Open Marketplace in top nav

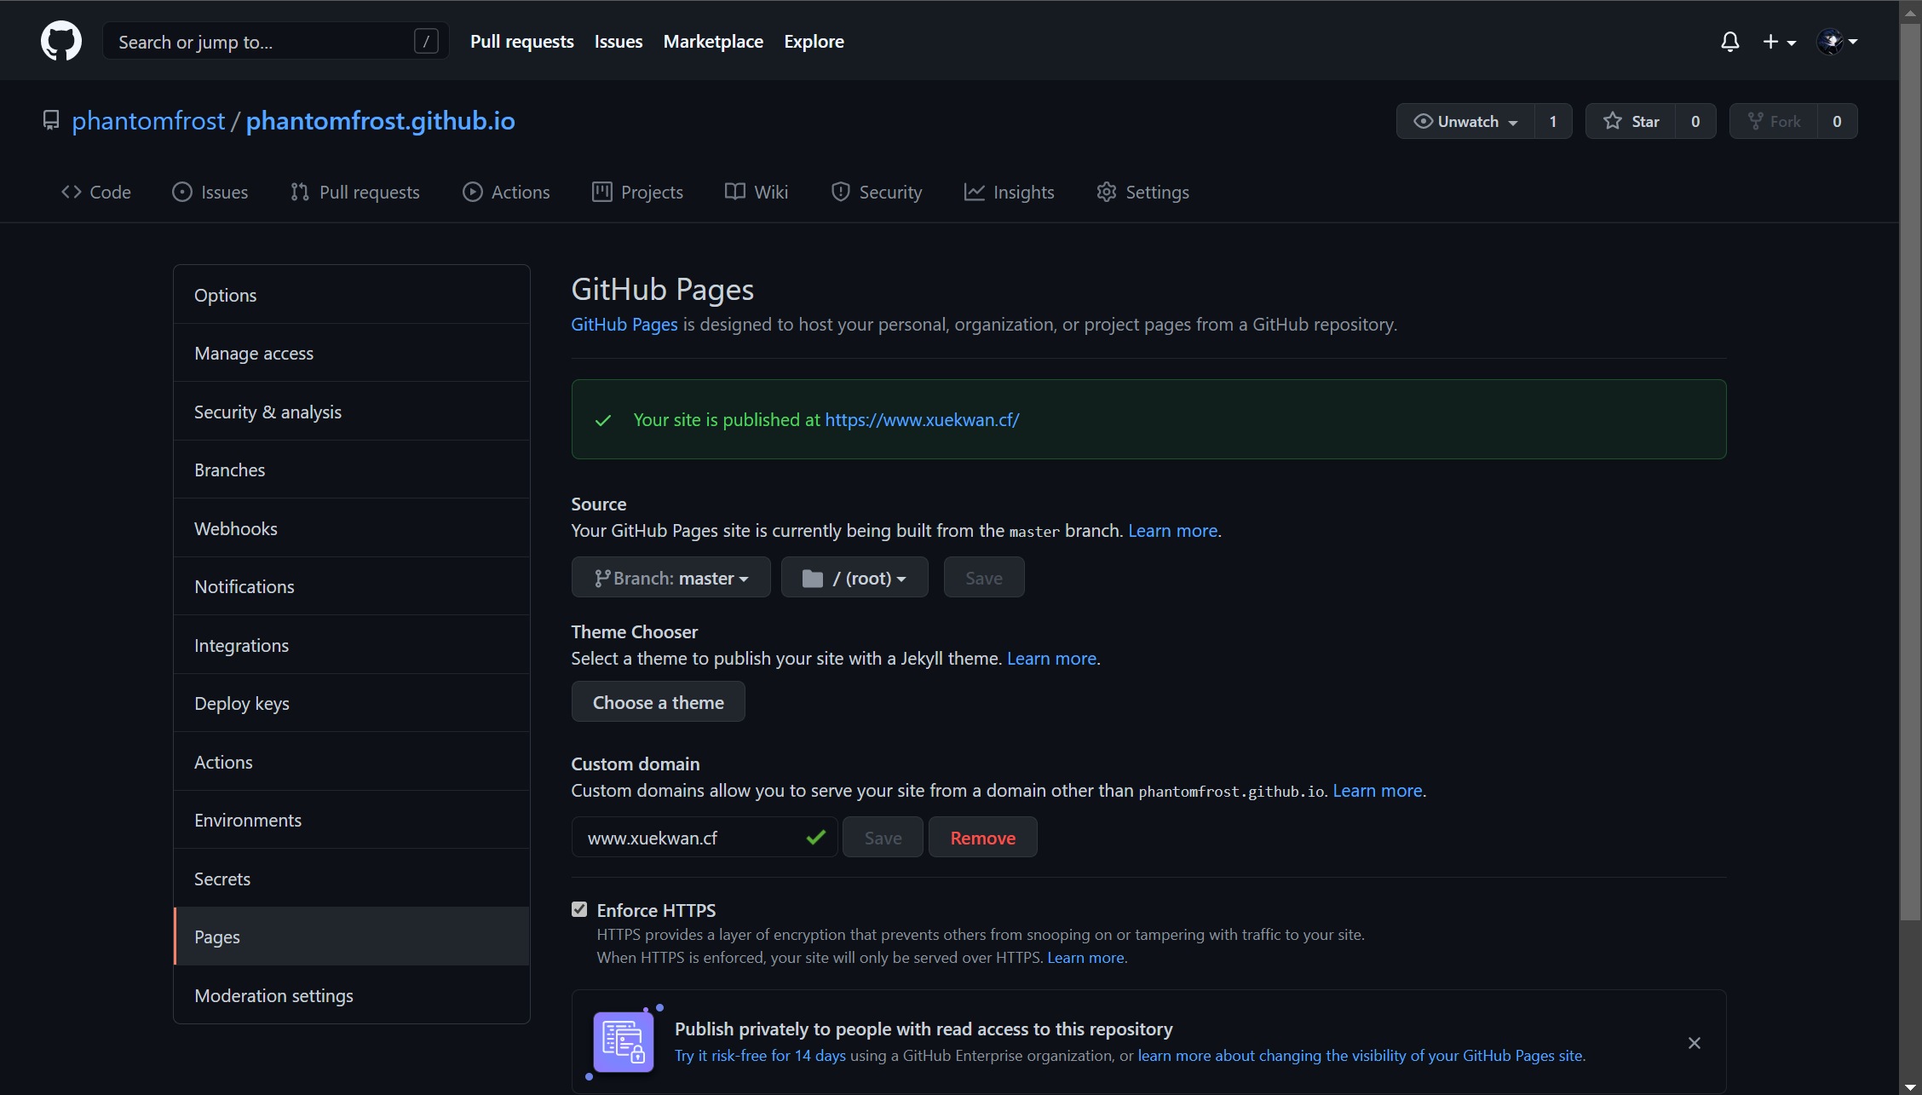pos(713,41)
